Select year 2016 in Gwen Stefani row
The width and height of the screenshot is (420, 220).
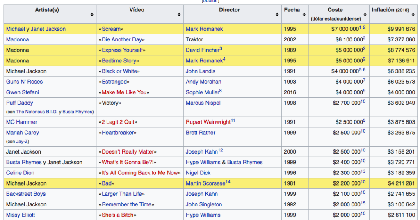[290, 92]
